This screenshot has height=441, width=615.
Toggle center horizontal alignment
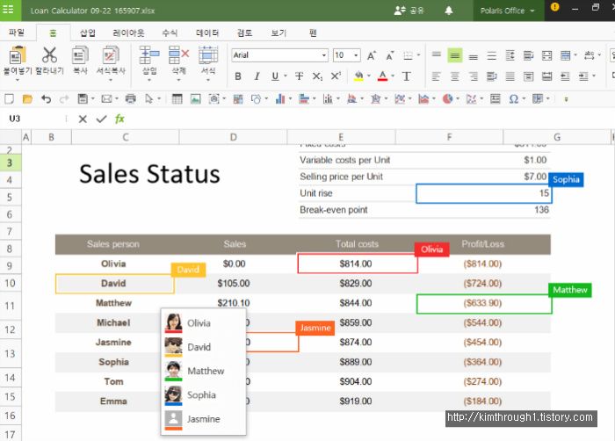[x=455, y=76]
